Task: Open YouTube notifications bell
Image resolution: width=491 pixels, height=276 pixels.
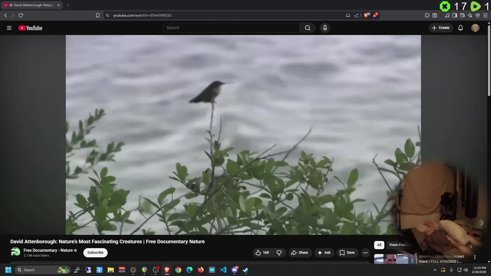Action: pyautogui.click(x=461, y=28)
